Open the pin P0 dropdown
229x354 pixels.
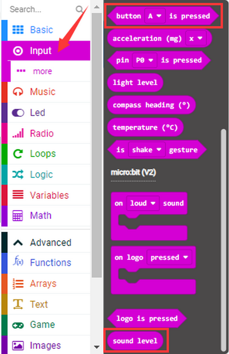click(145, 60)
